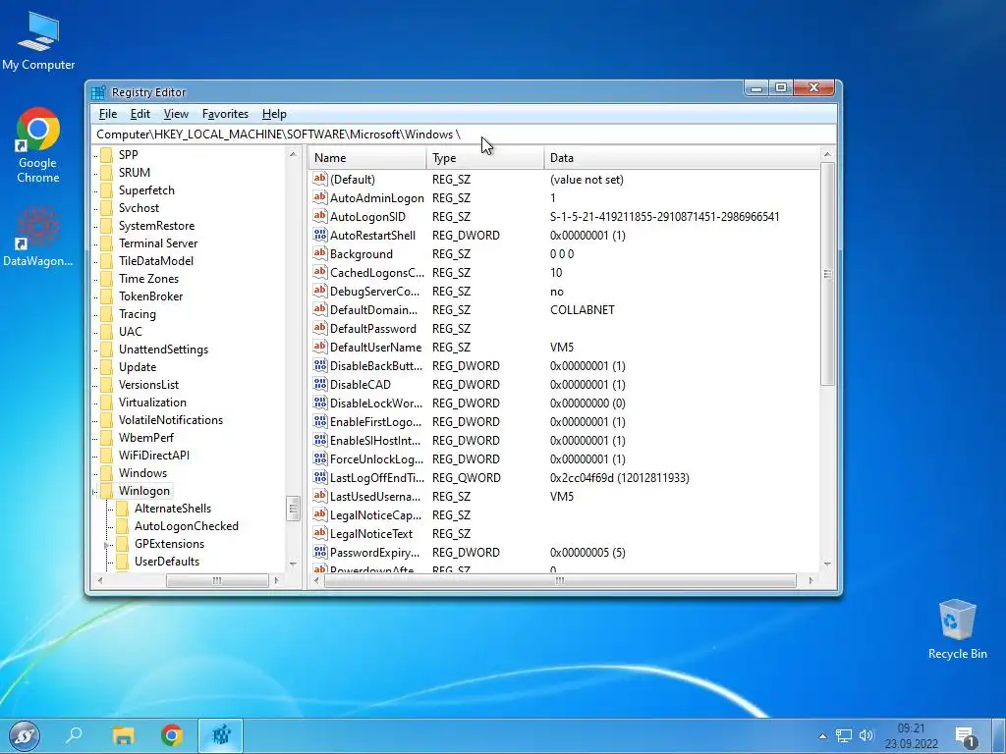Image resolution: width=1006 pixels, height=754 pixels.
Task: Select the AlternateShells subkey
Action: (173, 509)
